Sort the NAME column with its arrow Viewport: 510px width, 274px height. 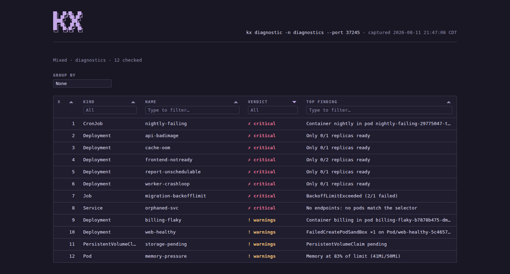coord(236,102)
